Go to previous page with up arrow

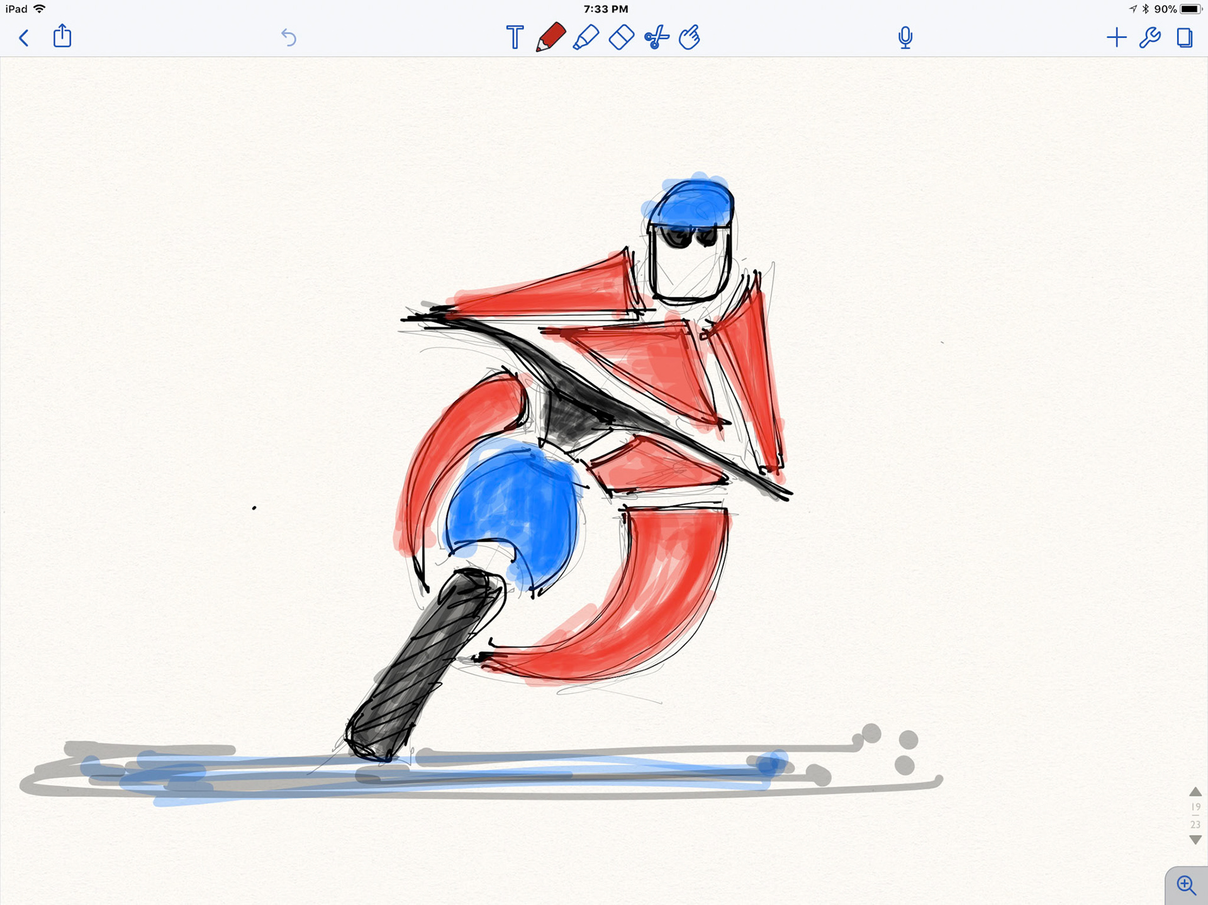[1195, 792]
